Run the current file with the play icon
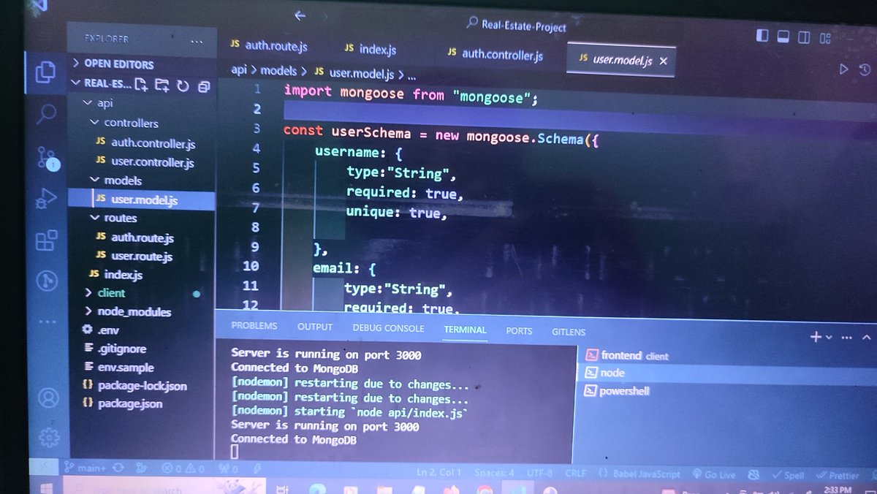This screenshot has width=877, height=494. pyautogui.click(x=843, y=69)
